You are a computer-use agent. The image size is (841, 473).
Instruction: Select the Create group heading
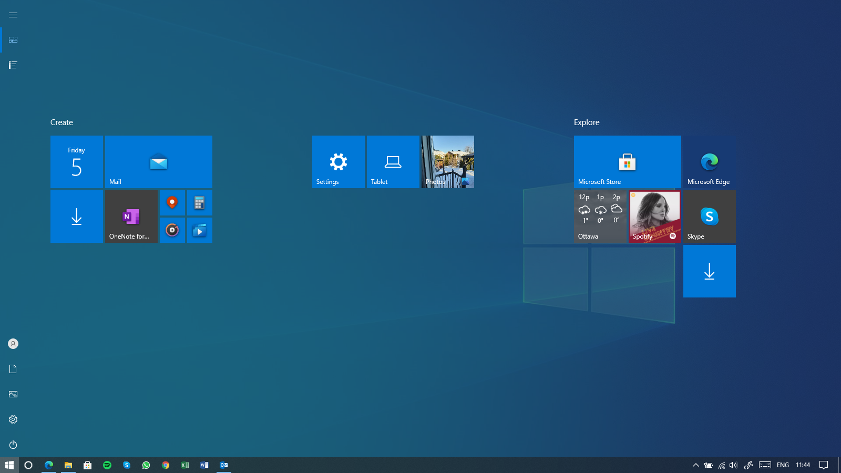coord(61,122)
